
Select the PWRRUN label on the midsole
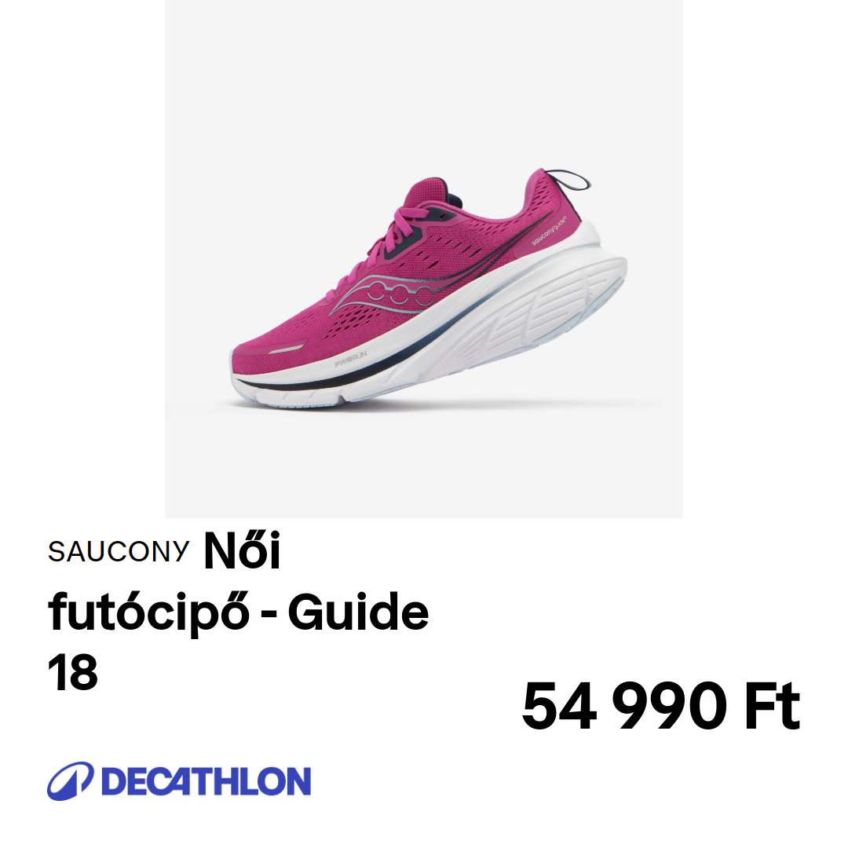coord(350,359)
